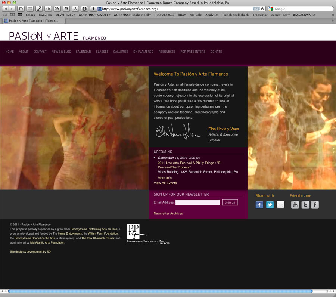Open the View All Events link
Image resolution: width=336 pixels, height=297 pixels.
coord(165,183)
